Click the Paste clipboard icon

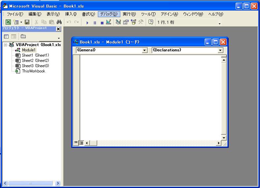point(51,22)
